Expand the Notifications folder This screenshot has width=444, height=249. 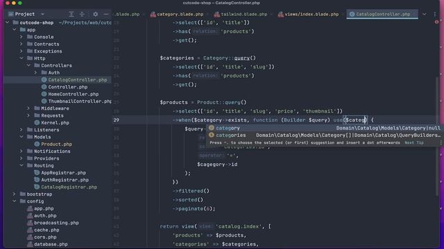point(22,151)
